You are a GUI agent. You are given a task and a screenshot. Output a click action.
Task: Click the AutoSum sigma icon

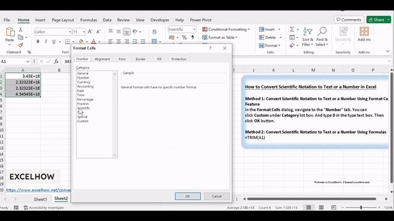tap(292, 29)
